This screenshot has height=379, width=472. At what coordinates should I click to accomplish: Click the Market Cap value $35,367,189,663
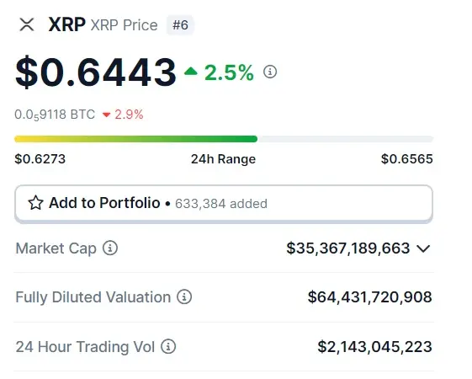[348, 248]
